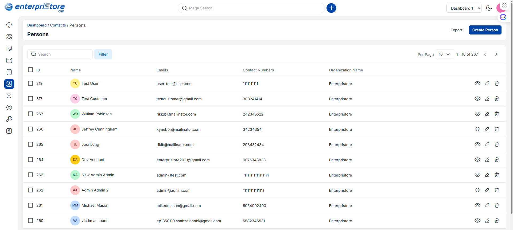Open the mail envelope icon in sidebar
The image size is (513, 230).
9,60
